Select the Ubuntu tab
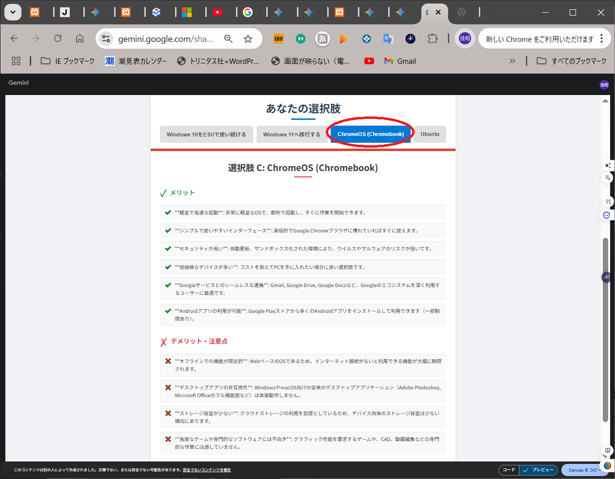Viewport: 615px width, 479px height. [x=430, y=134]
